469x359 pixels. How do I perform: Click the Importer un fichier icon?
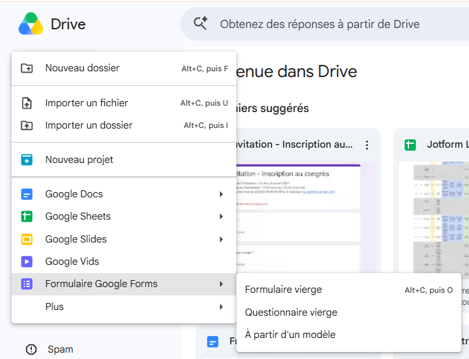[x=27, y=103]
